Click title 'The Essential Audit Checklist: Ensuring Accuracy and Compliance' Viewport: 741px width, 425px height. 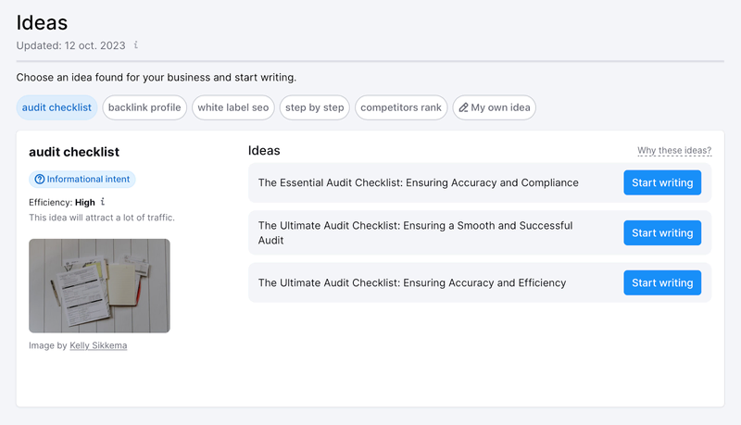click(419, 182)
